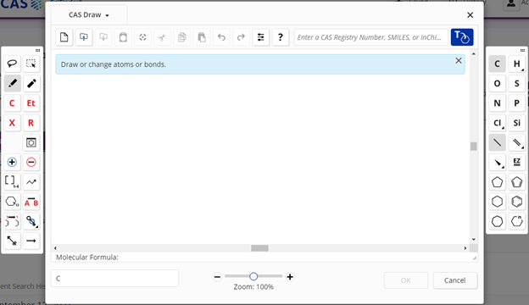Select the P phosphorus atom button
This screenshot has height=305, width=529.
(516, 103)
